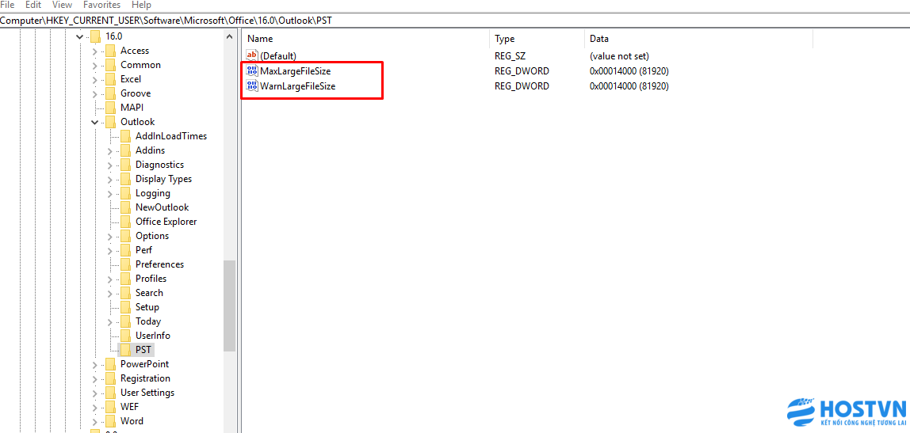
Task: Expand the Options key
Action: tap(109, 237)
